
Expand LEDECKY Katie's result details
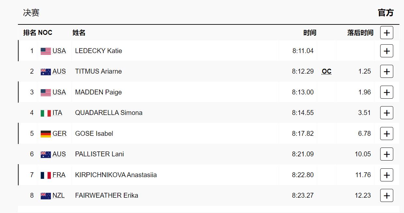click(386, 51)
